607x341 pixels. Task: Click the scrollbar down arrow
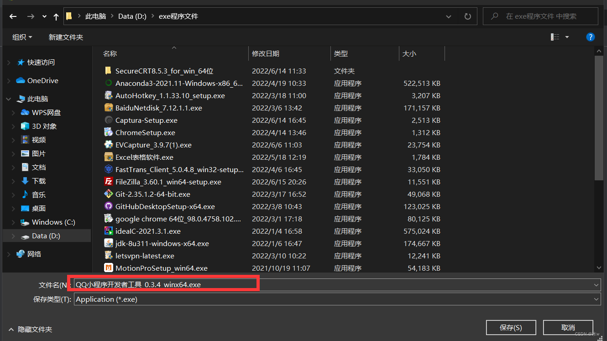600,268
